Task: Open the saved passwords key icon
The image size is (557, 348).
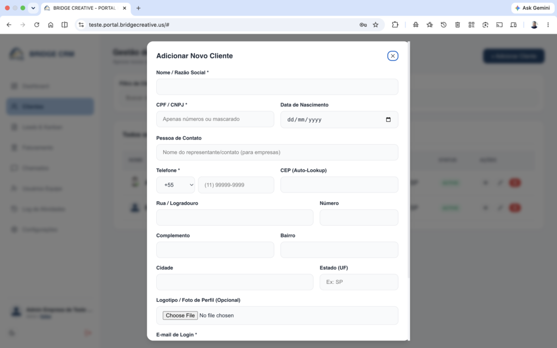Action: (x=363, y=25)
